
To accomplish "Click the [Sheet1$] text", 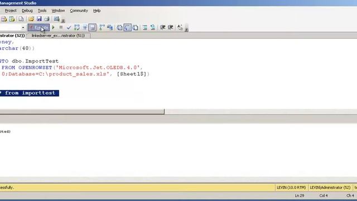I will coord(132,74).
